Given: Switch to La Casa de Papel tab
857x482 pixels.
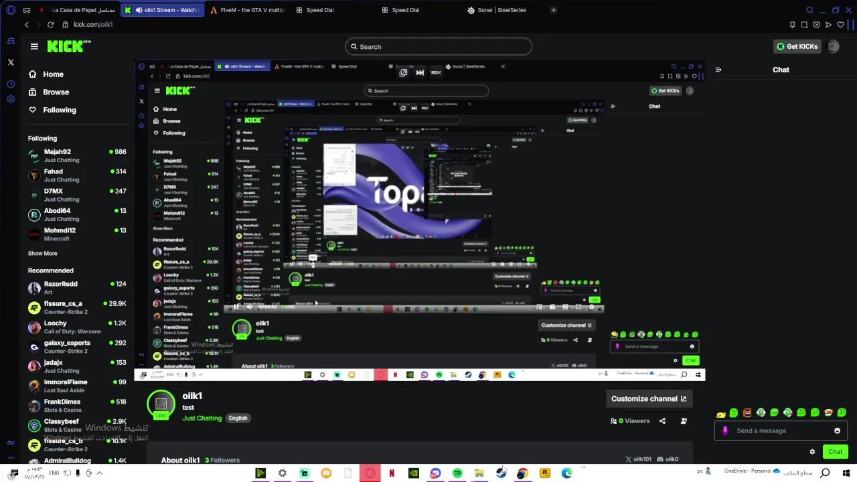Looking at the screenshot, I should coord(78,10).
